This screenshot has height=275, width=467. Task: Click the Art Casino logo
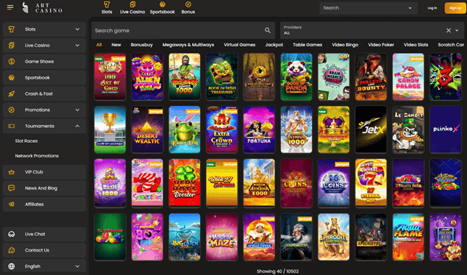tap(42, 8)
